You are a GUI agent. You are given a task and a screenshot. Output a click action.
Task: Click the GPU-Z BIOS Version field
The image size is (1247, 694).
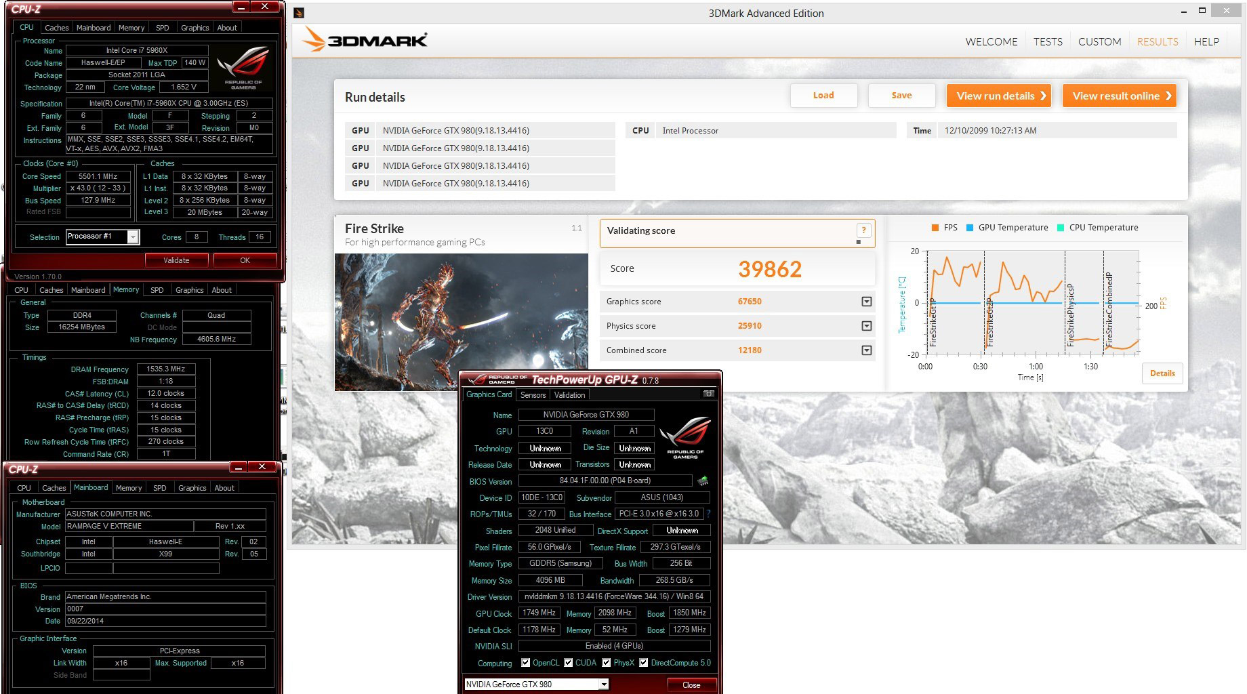[x=605, y=481]
